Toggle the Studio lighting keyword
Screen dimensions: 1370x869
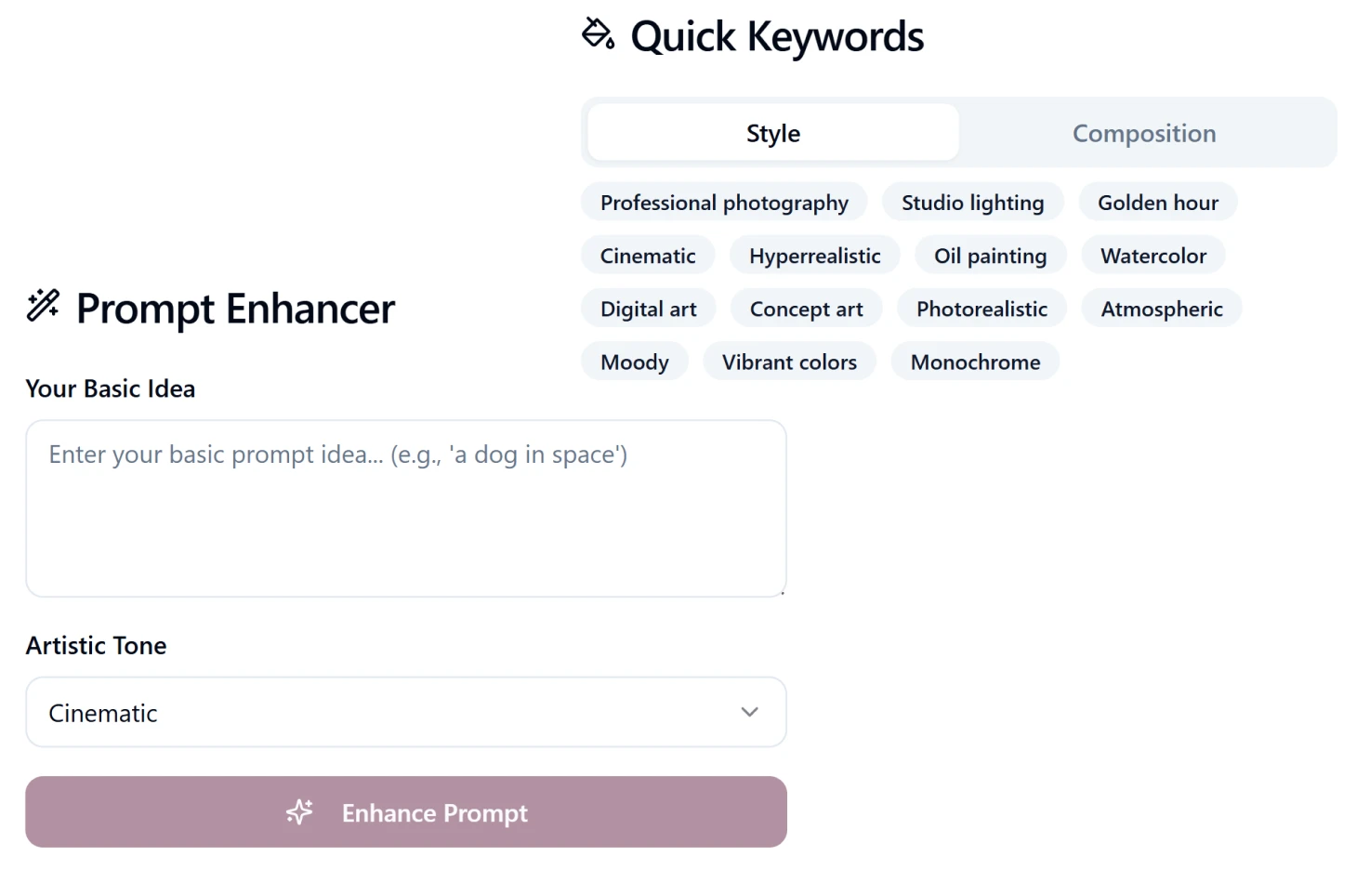click(972, 202)
